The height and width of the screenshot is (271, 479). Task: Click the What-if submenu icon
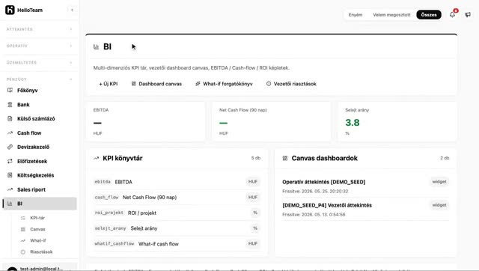[23, 240]
